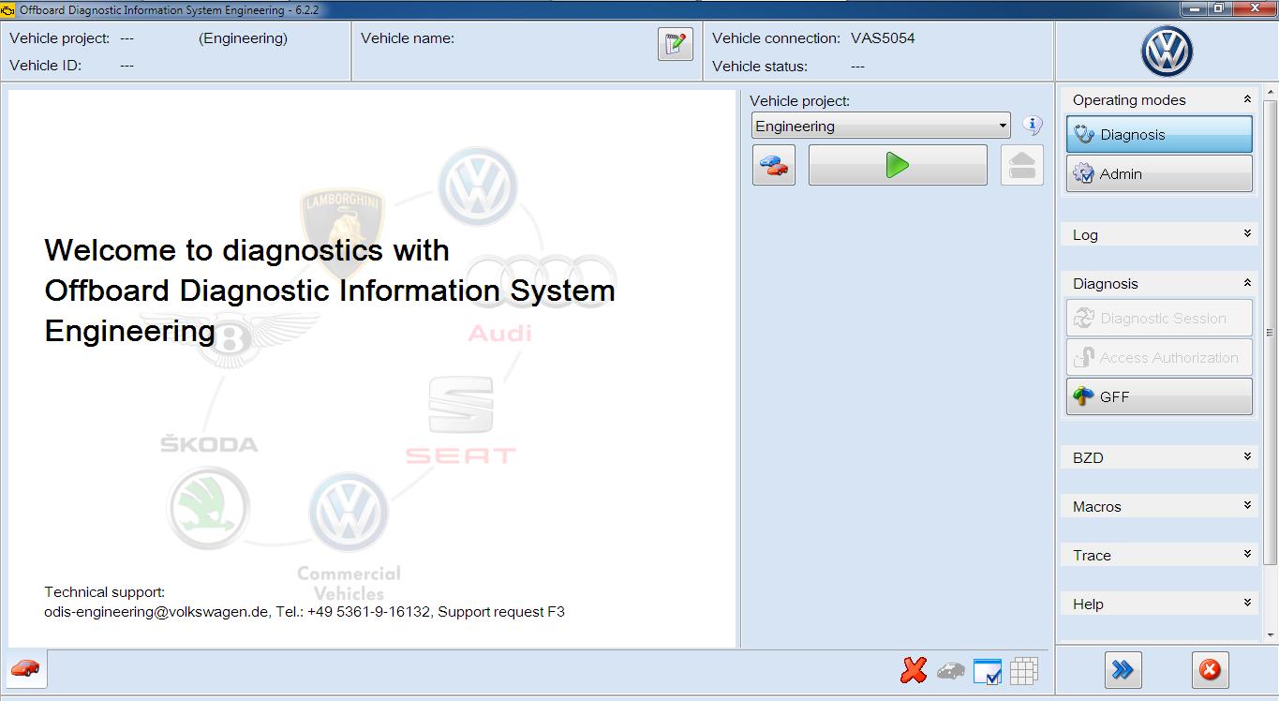Select the red car tab at the bottom left
The width and height of the screenshot is (1279, 701).
[26, 669]
